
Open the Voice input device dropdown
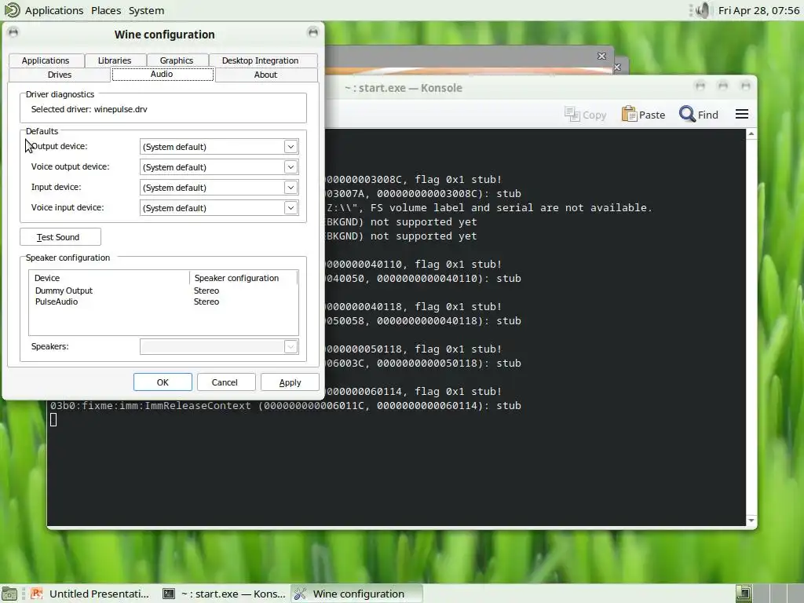tap(219, 208)
